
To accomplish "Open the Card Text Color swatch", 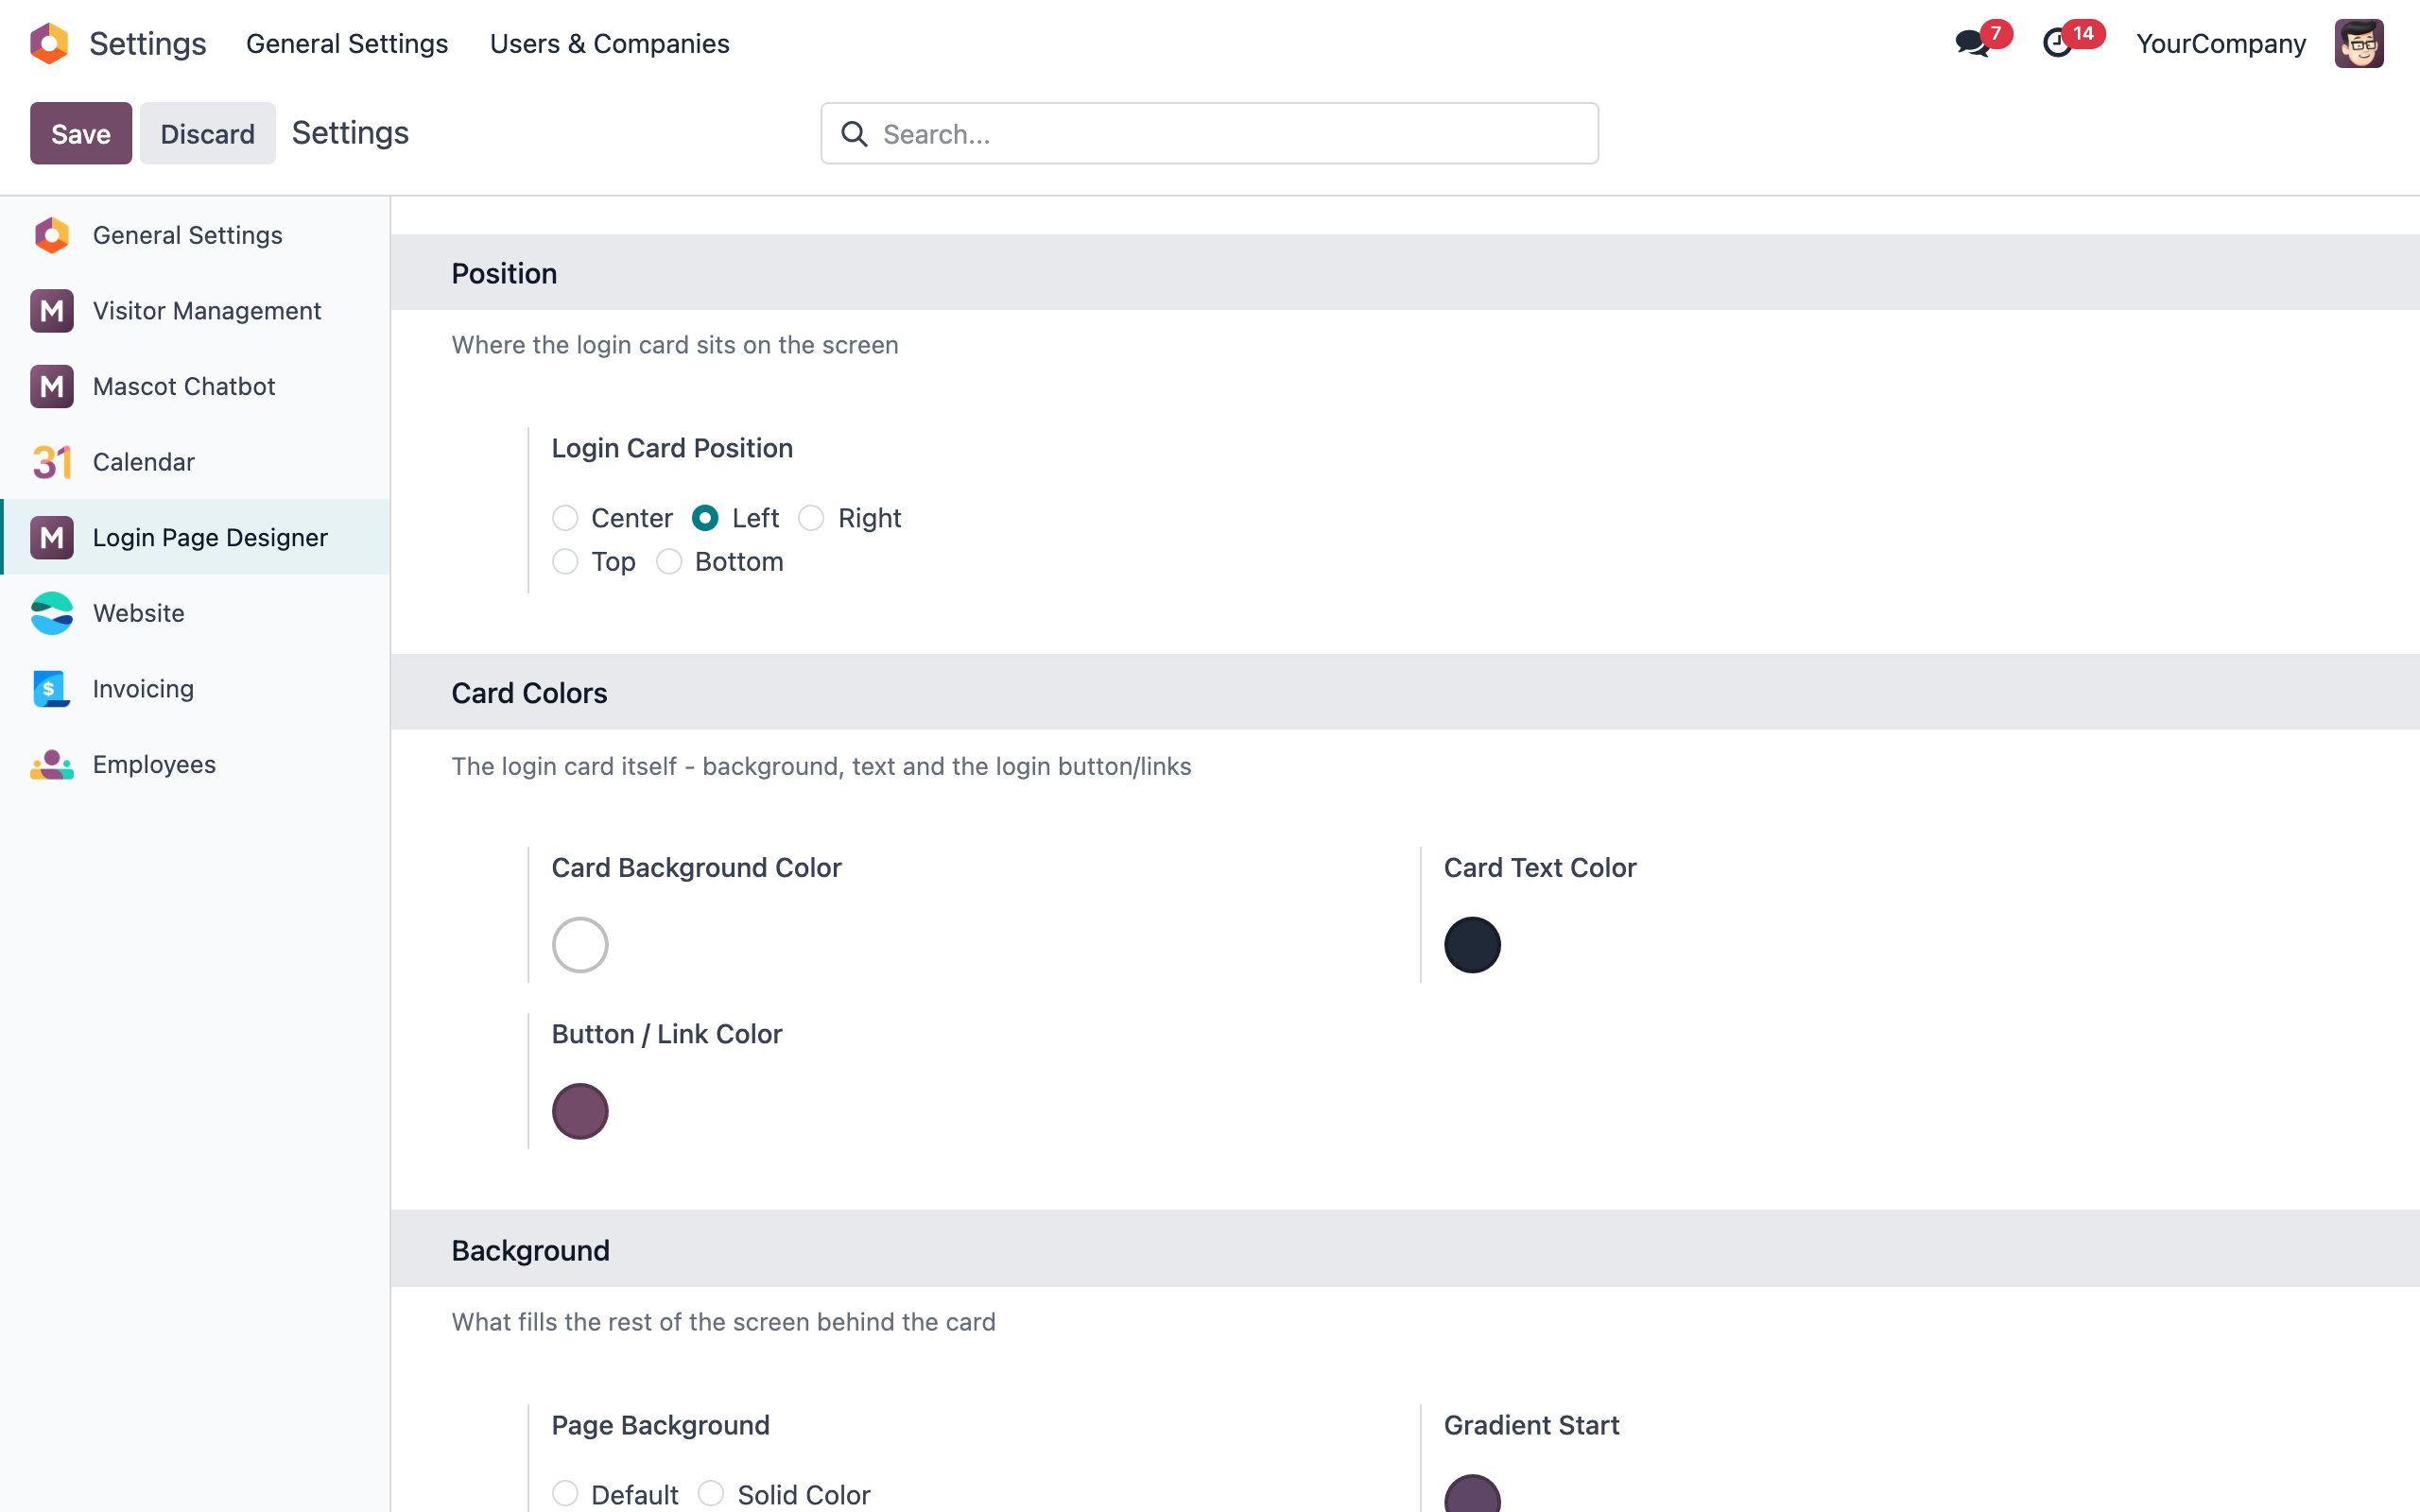I will point(1472,945).
